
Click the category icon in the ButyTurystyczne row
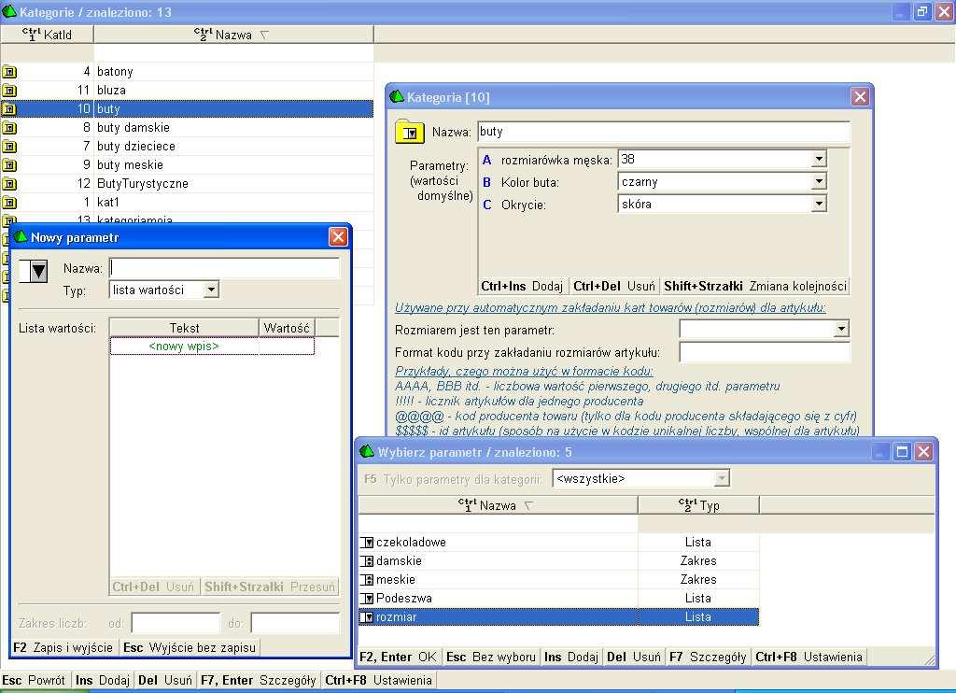9,184
